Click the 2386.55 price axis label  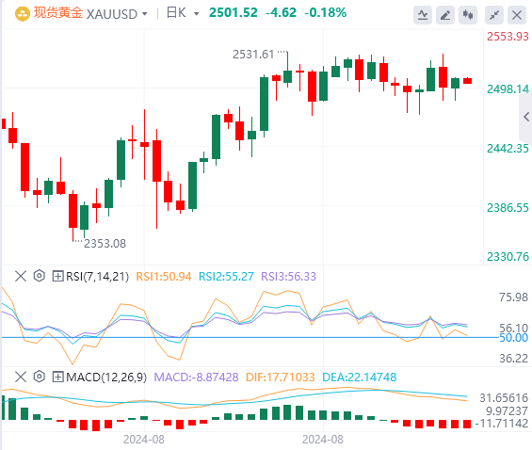coord(508,207)
